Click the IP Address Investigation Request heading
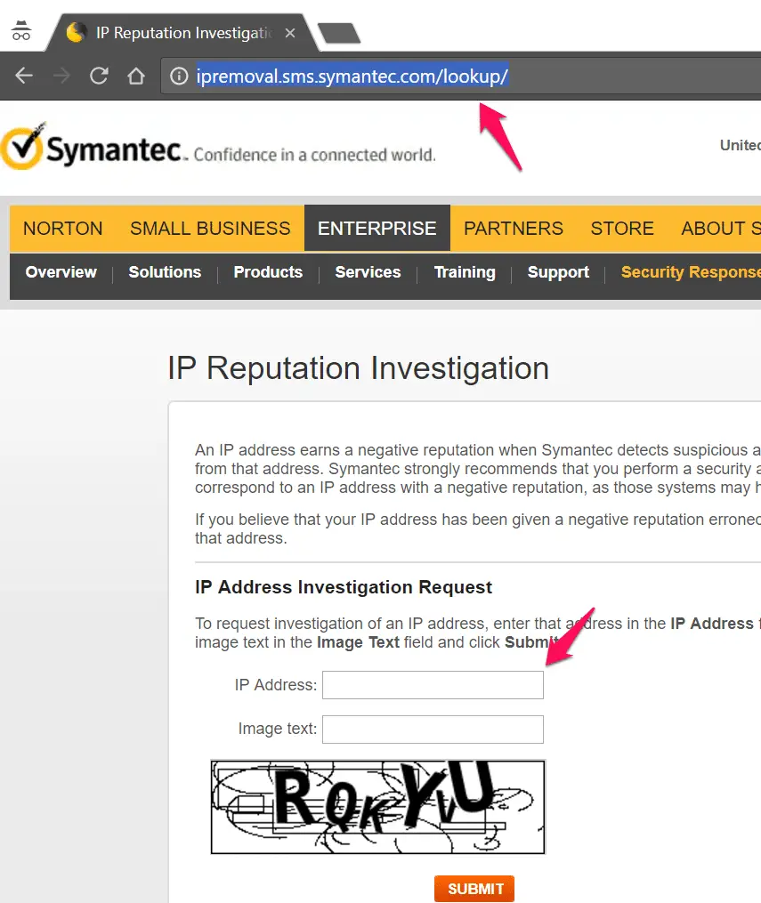The width and height of the screenshot is (761, 903). pyautogui.click(x=344, y=587)
